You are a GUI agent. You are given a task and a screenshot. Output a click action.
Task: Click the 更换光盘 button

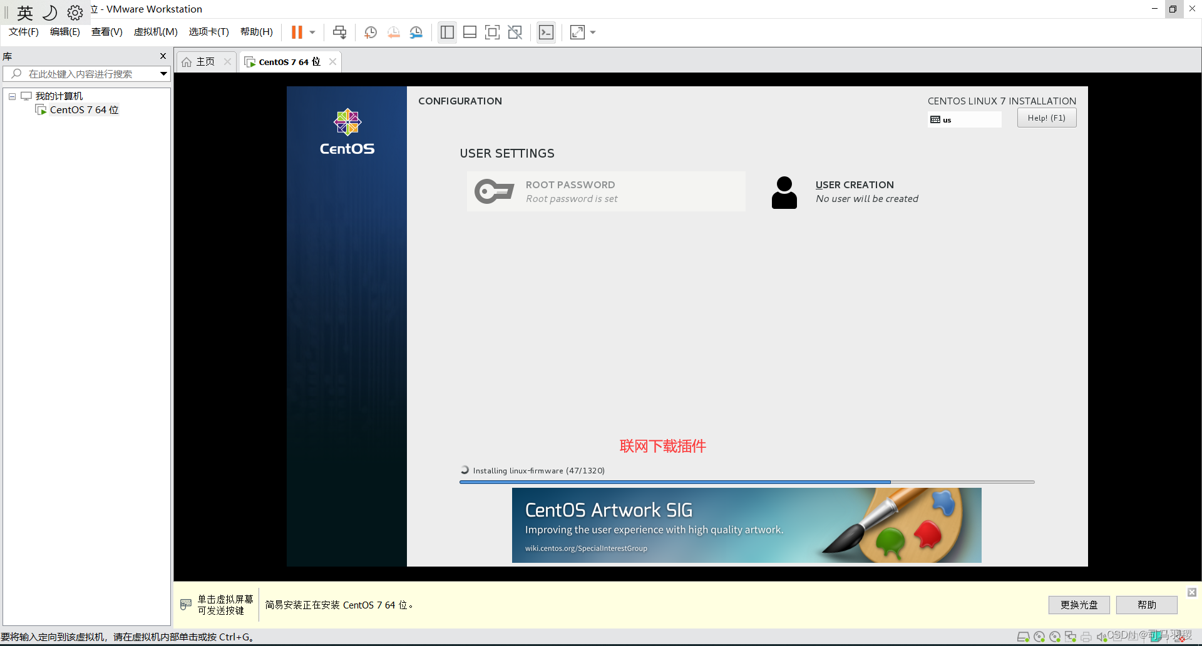pos(1079,605)
